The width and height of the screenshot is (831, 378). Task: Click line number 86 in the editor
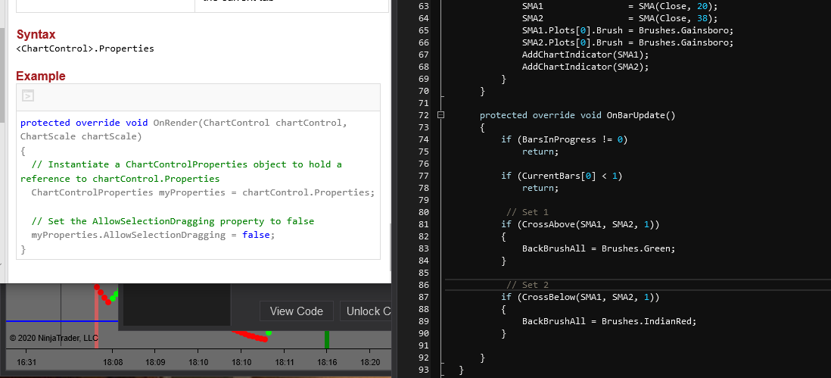point(424,285)
